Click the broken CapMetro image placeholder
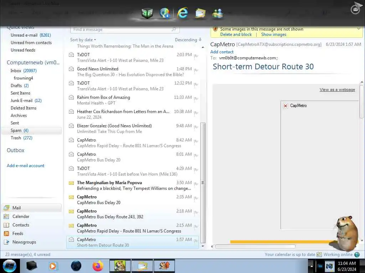This screenshot has width=365, height=273. tap(286, 106)
